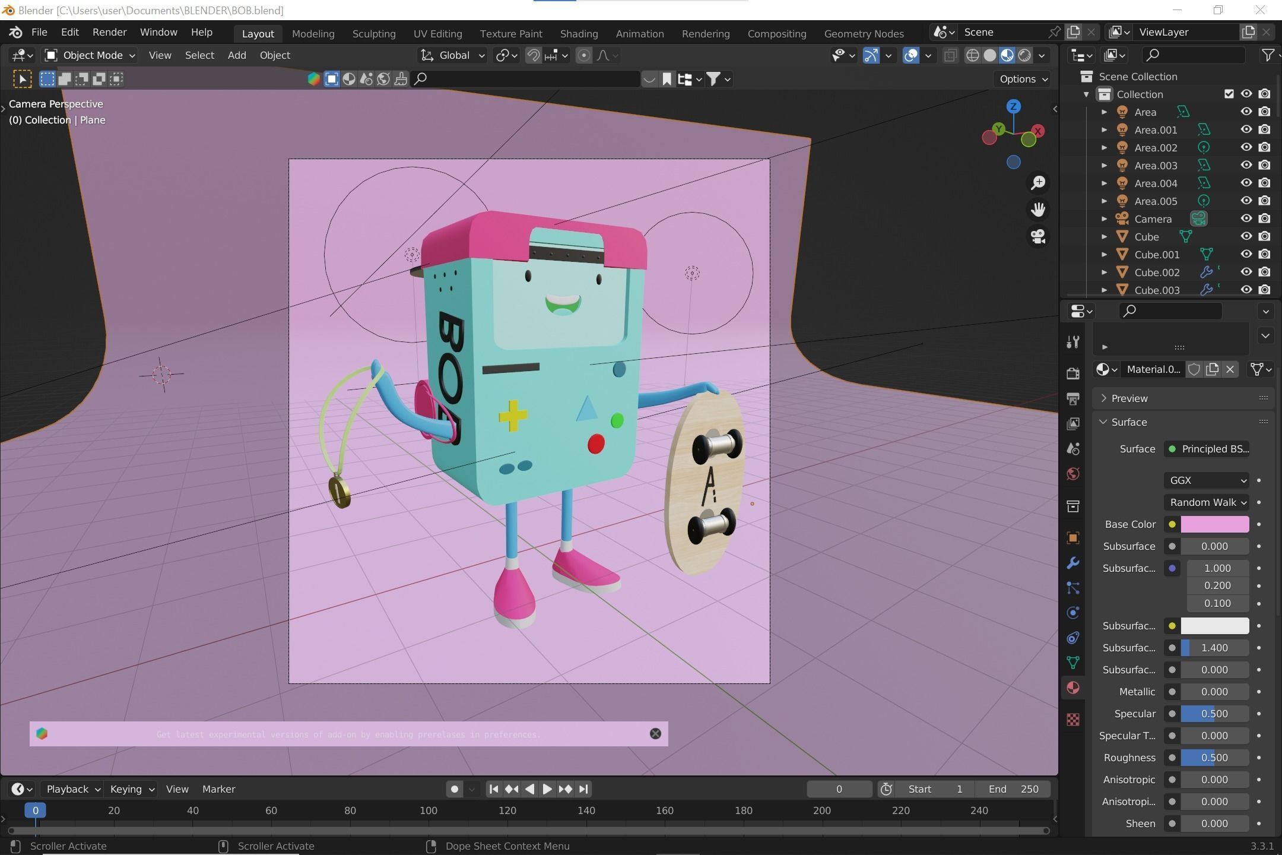Image resolution: width=1282 pixels, height=855 pixels.
Task: Click the Blender logo menu icon
Action: click(x=15, y=32)
